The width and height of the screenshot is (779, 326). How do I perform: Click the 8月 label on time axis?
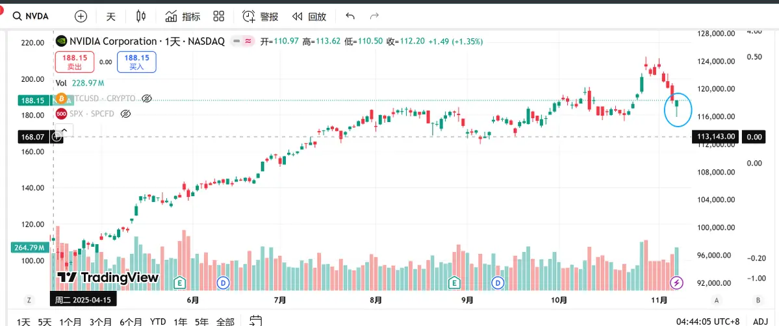376,300
